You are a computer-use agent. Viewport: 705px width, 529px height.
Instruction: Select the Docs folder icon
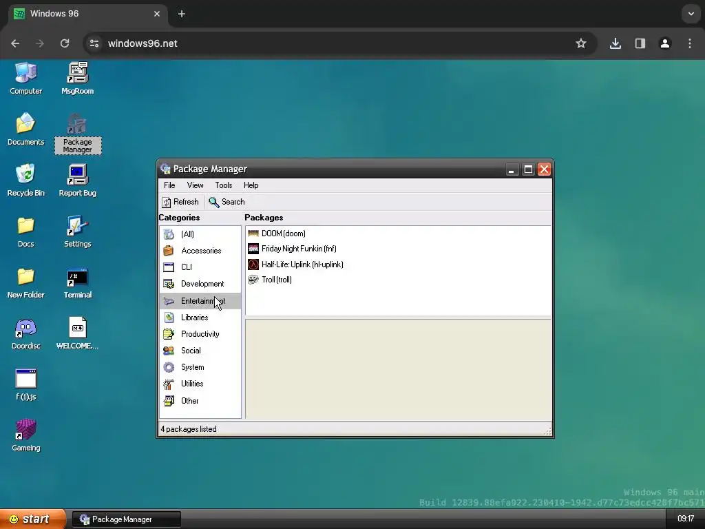[x=25, y=231]
